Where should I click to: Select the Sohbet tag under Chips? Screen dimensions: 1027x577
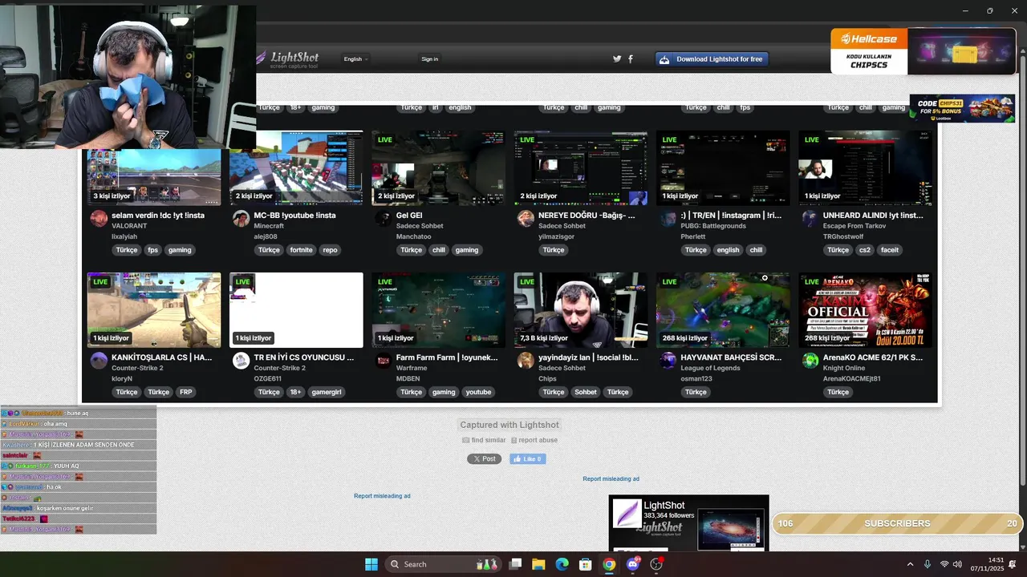(586, 393)
